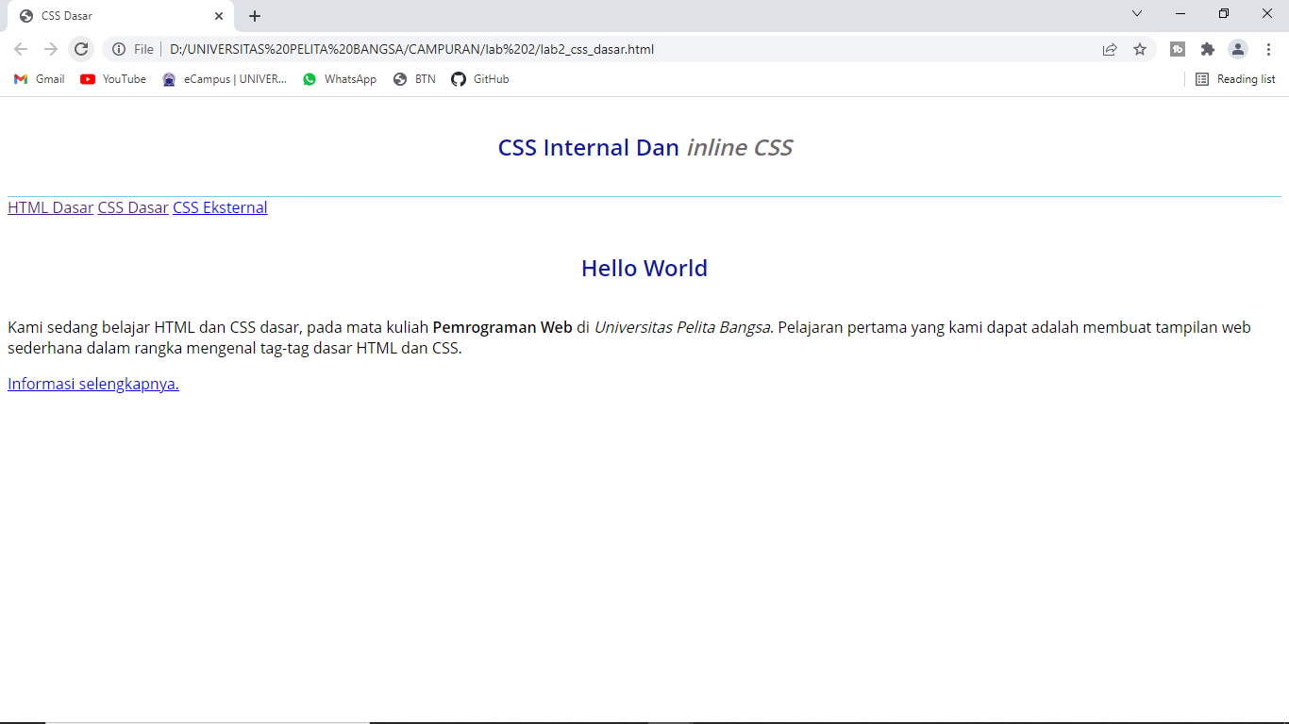Open a new tab with the plus button
Screen dimensions: 1289x724
254,15
